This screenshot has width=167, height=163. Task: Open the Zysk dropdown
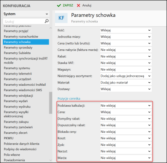[126, 145]
